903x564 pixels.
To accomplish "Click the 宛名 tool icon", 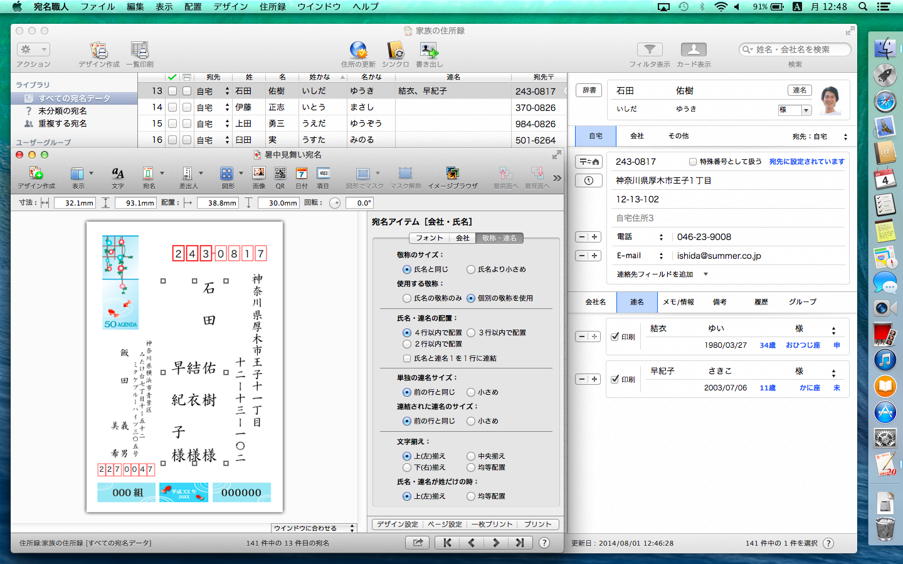I will (x=148, y=174).
